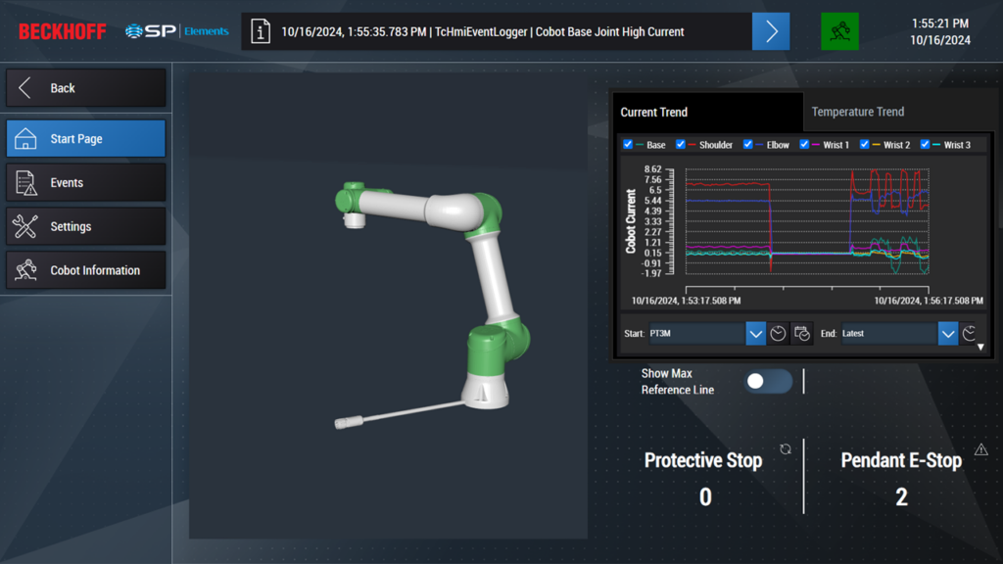
Task: Reset Protective Stop count with the refresh icon
Action: point(784,448)
